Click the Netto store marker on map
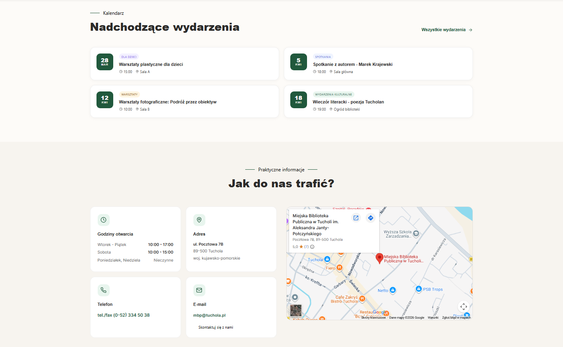This screenshot has height=347, width=563. coord(392,290)
